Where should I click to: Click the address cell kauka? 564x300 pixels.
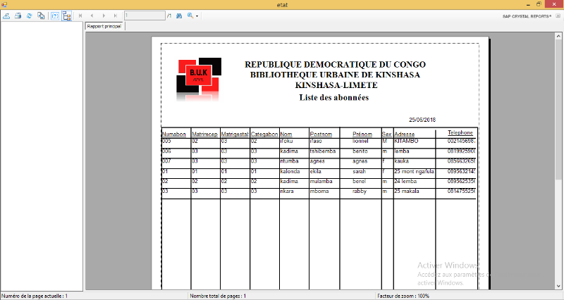tap(401, 161)
